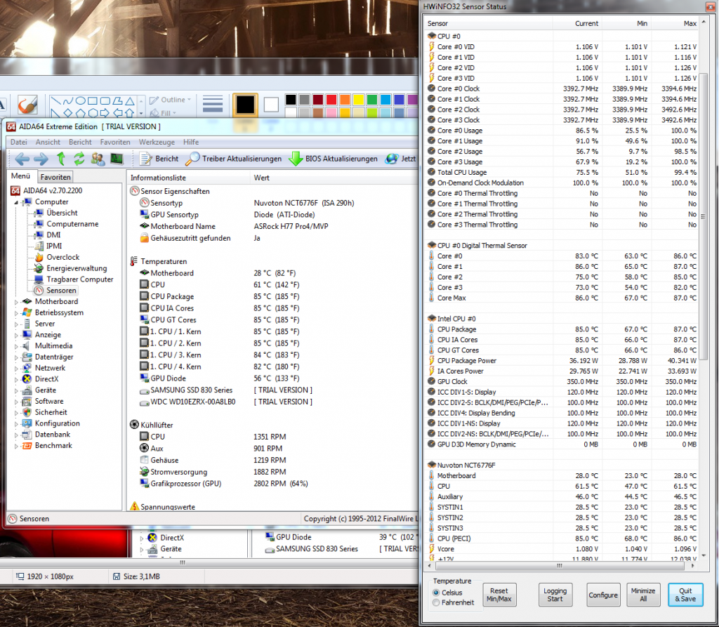The height and width of the screenshot is (627, 719).
Task: Select the Overclock flame icon in tree
Action: [39, 257]
